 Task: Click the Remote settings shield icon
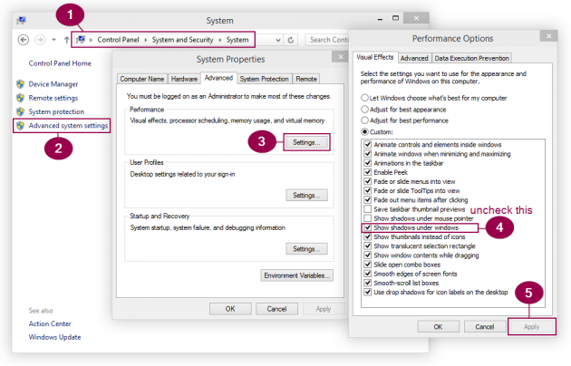click(20, 98)
